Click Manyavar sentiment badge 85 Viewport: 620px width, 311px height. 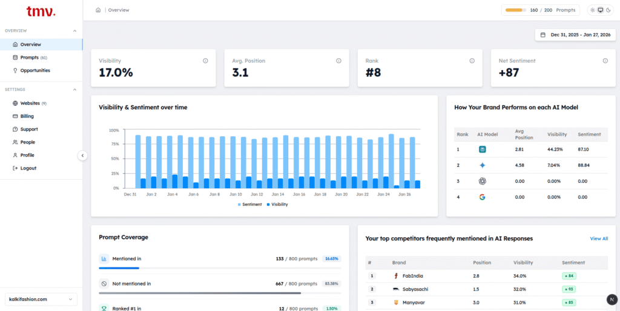coord(569,303)
